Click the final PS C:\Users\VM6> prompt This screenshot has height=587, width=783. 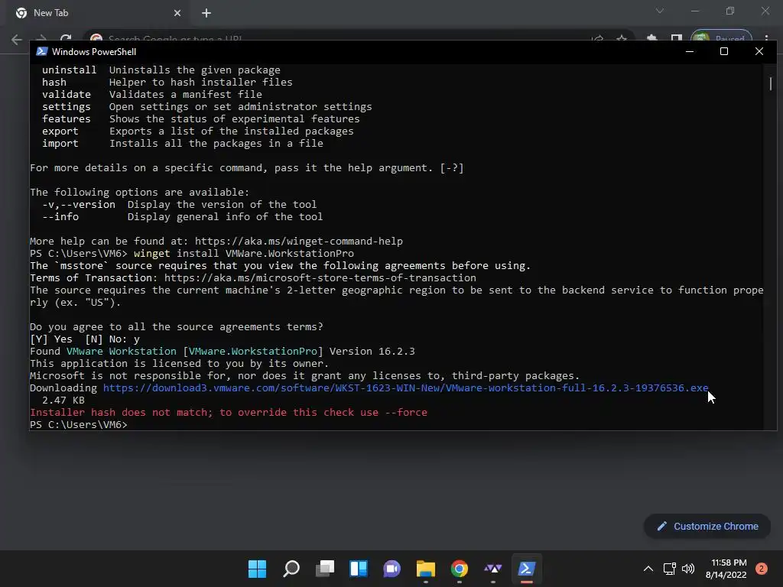79,425
